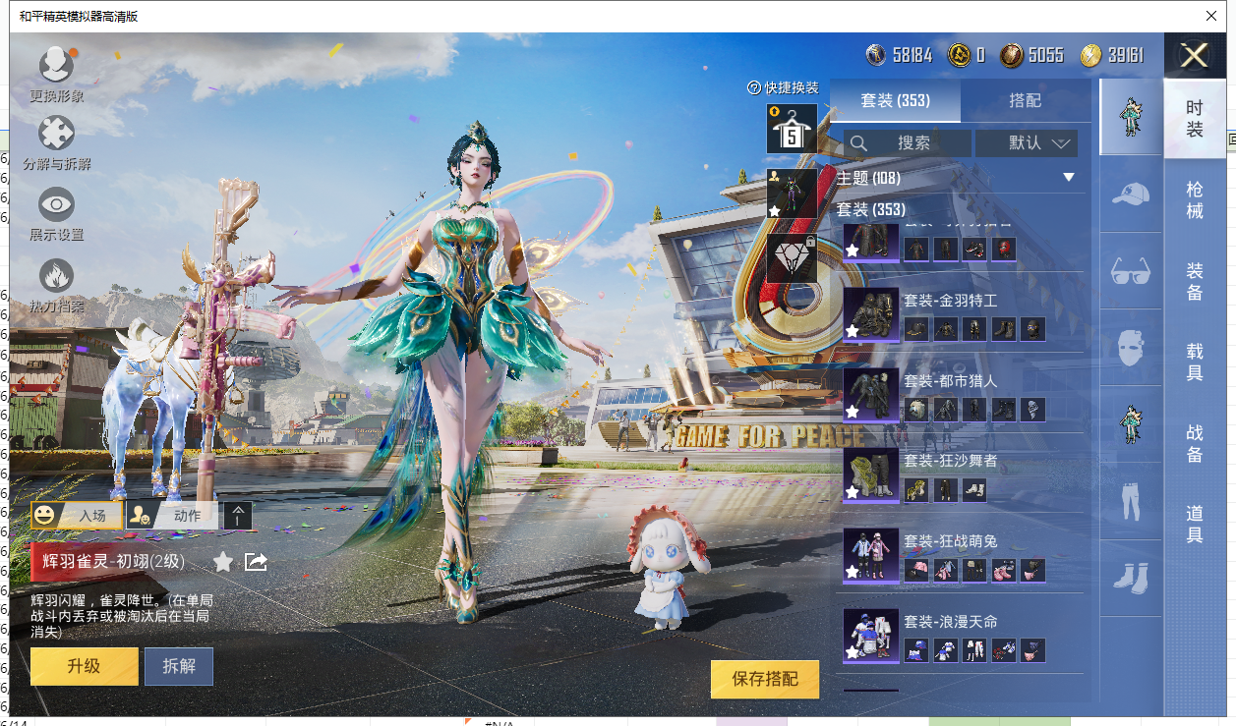This screenshot has width=1236, height=726.
Task: Open the wardrobe hanger slot numbered 5
Action: click(x=792, y=128)
